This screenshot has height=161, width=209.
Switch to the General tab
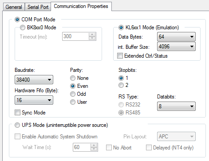(14, 7)
